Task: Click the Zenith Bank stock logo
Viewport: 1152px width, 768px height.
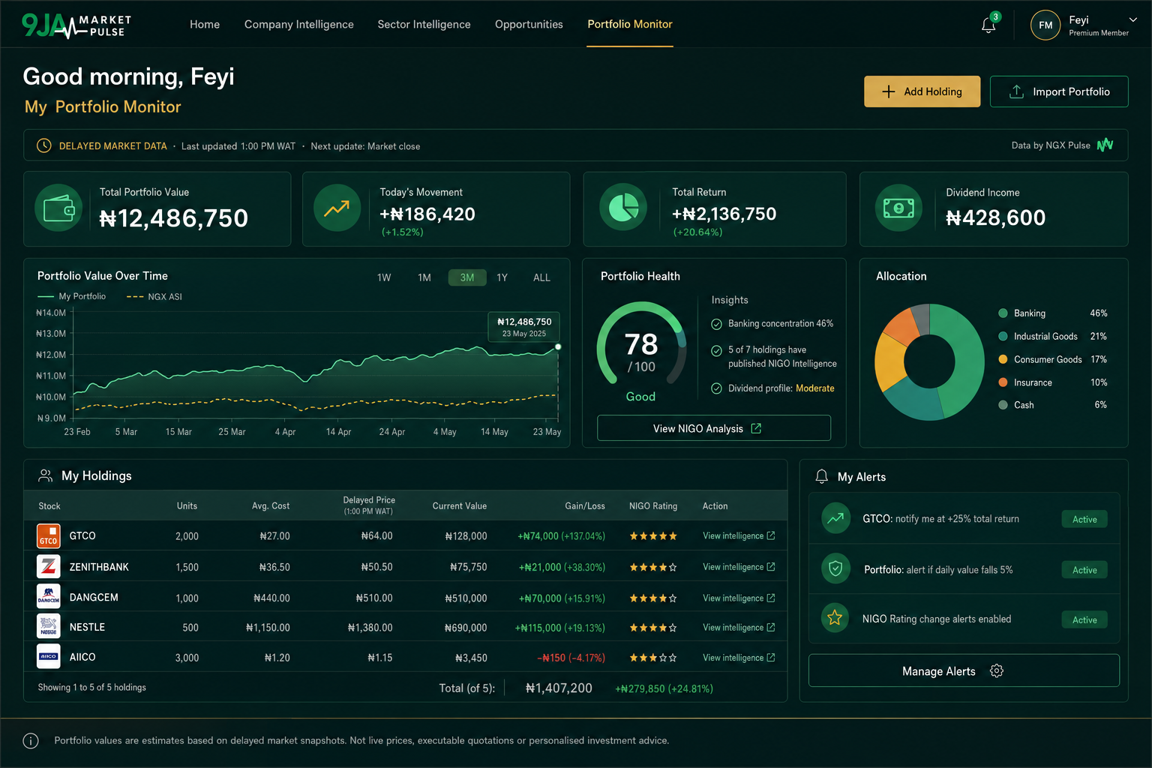Action: pos(49,567)
